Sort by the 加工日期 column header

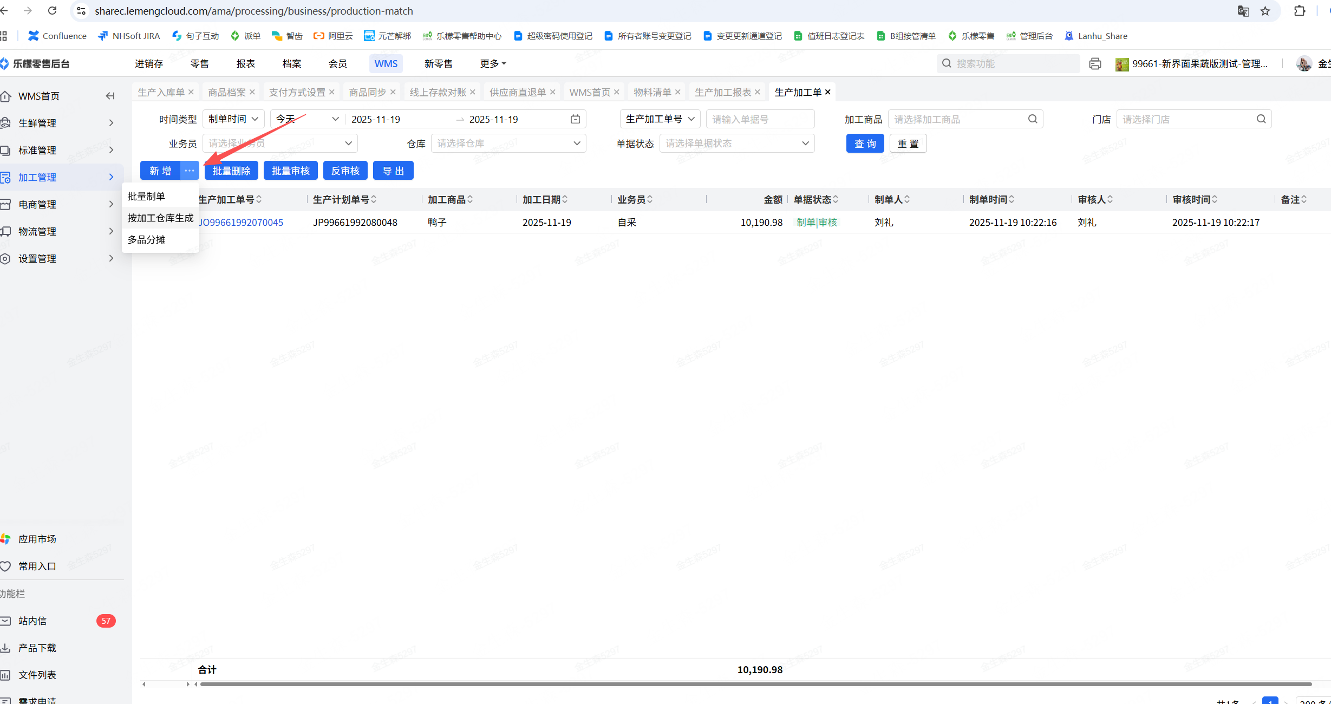[x=541, y=199]
